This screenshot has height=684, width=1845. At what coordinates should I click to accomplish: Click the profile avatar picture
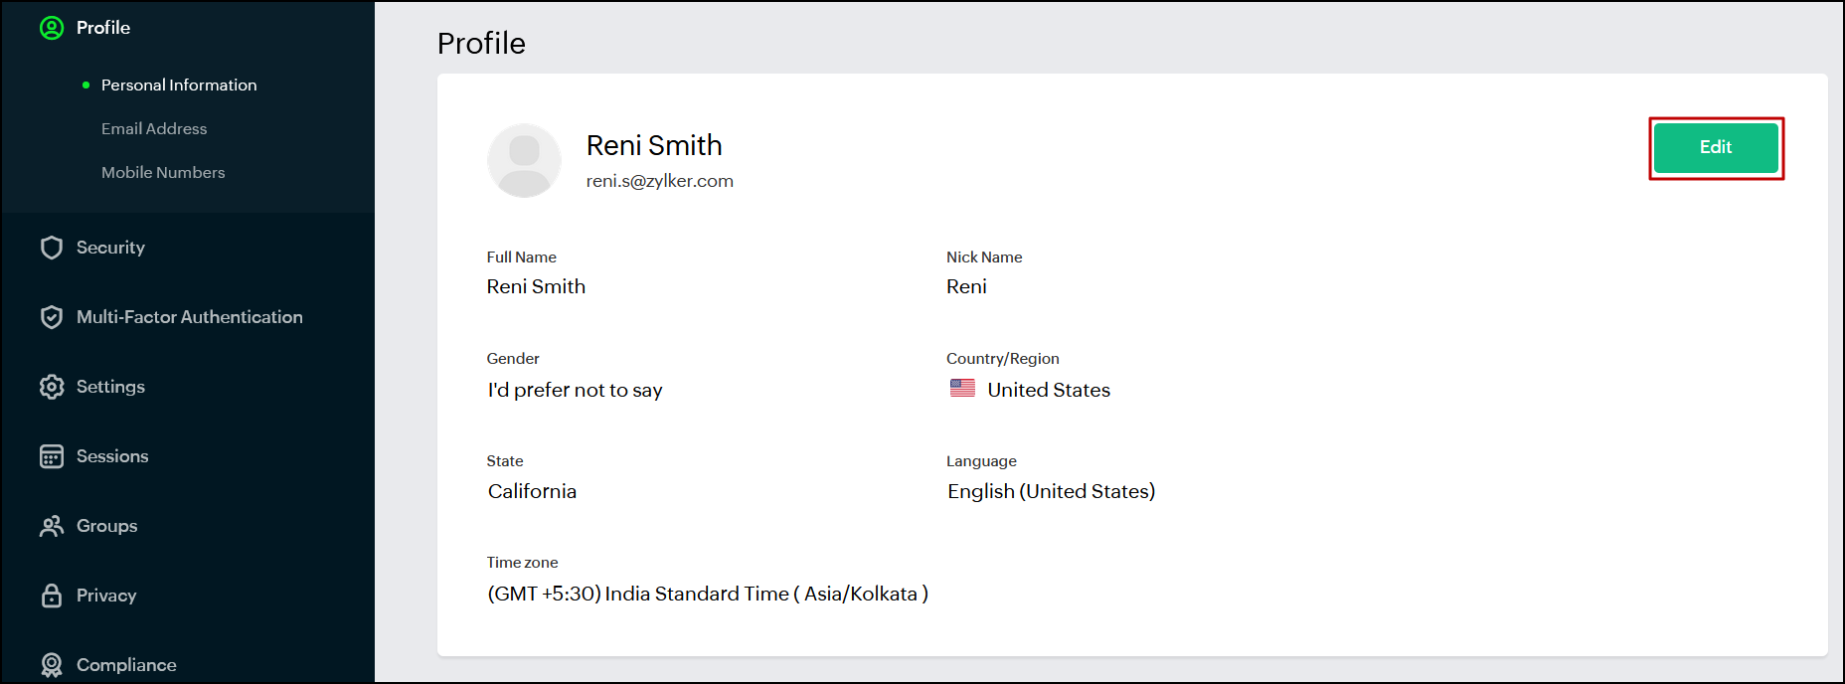(x=524, y=161)
